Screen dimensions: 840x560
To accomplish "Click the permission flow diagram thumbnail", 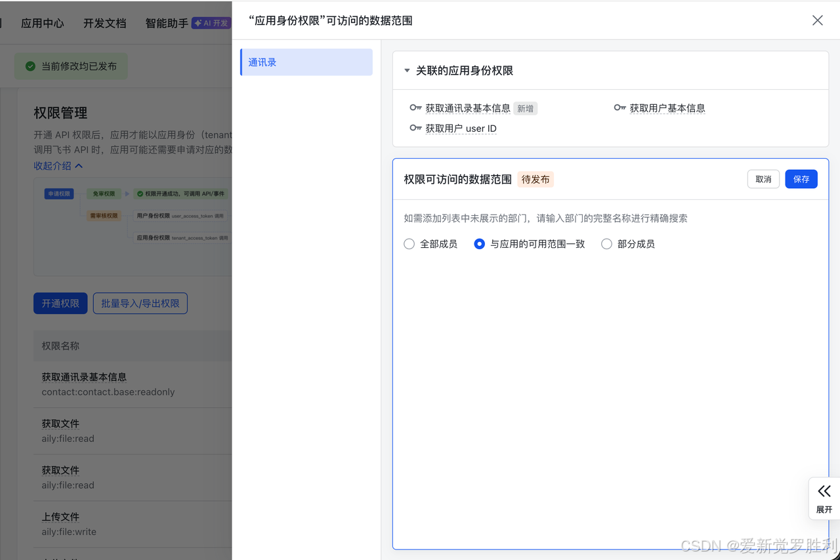I will pyautogui.click(x=133, y=226).
